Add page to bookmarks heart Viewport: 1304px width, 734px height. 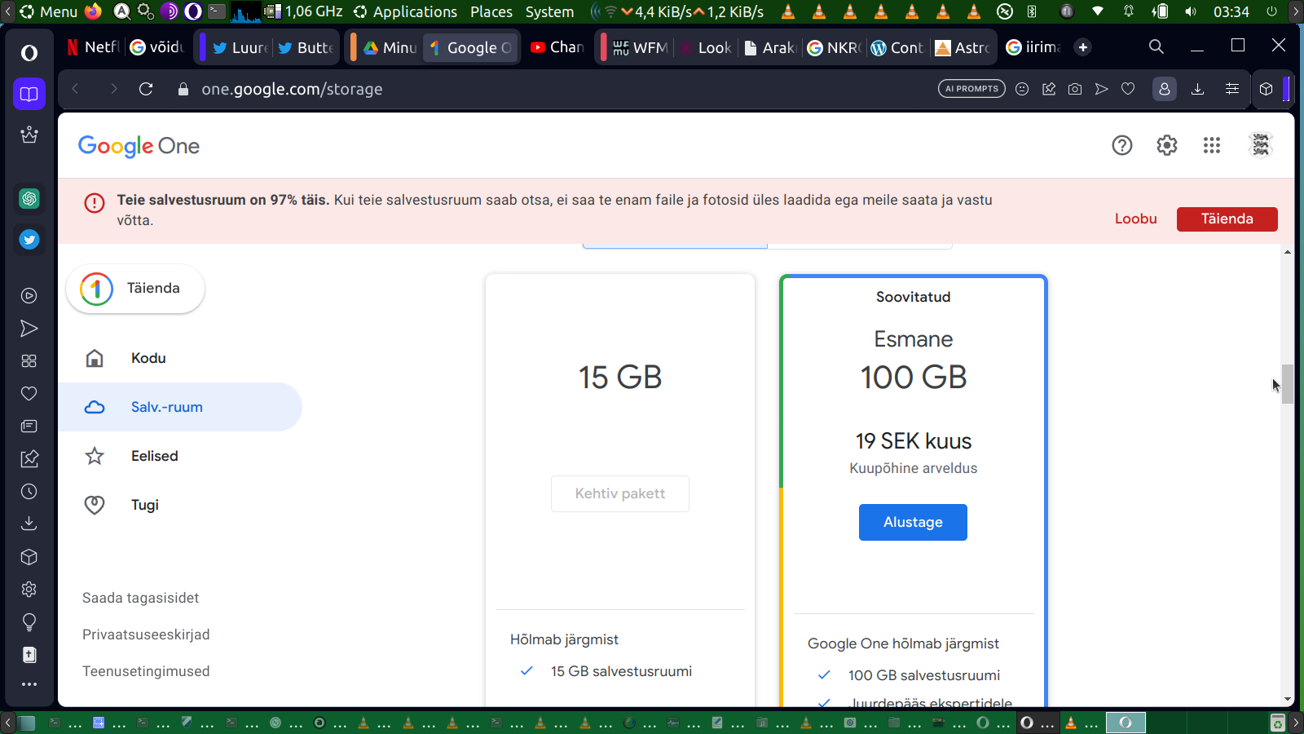(1128, 89)
